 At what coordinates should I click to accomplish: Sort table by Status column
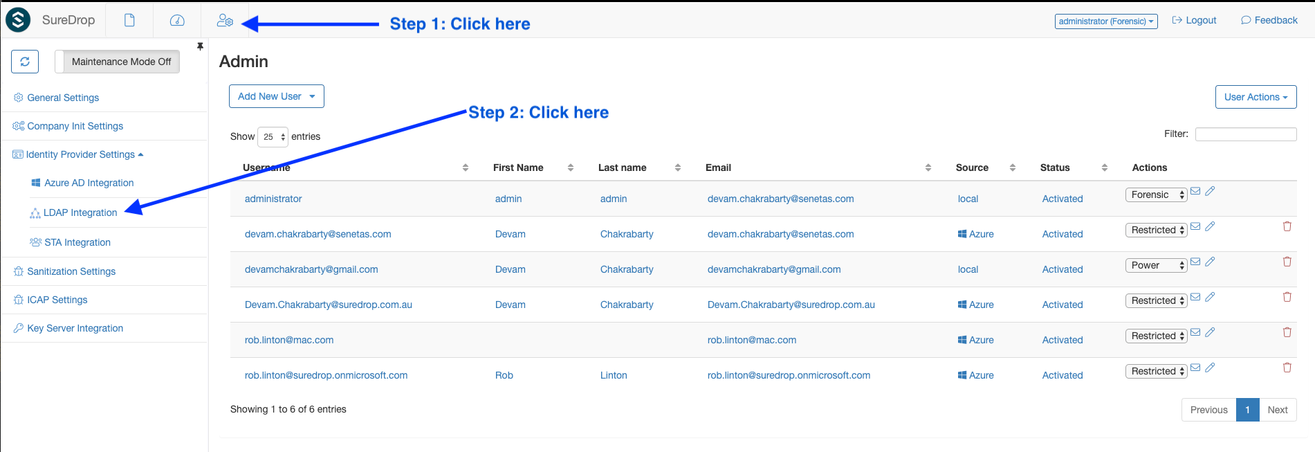(x=1073, y=168)
